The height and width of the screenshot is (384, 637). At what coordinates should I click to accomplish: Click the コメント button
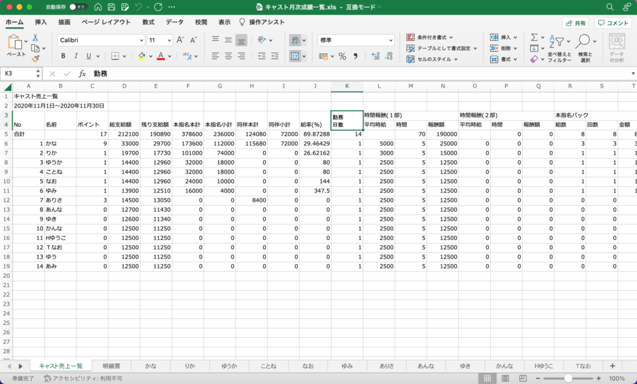(613, 23)
